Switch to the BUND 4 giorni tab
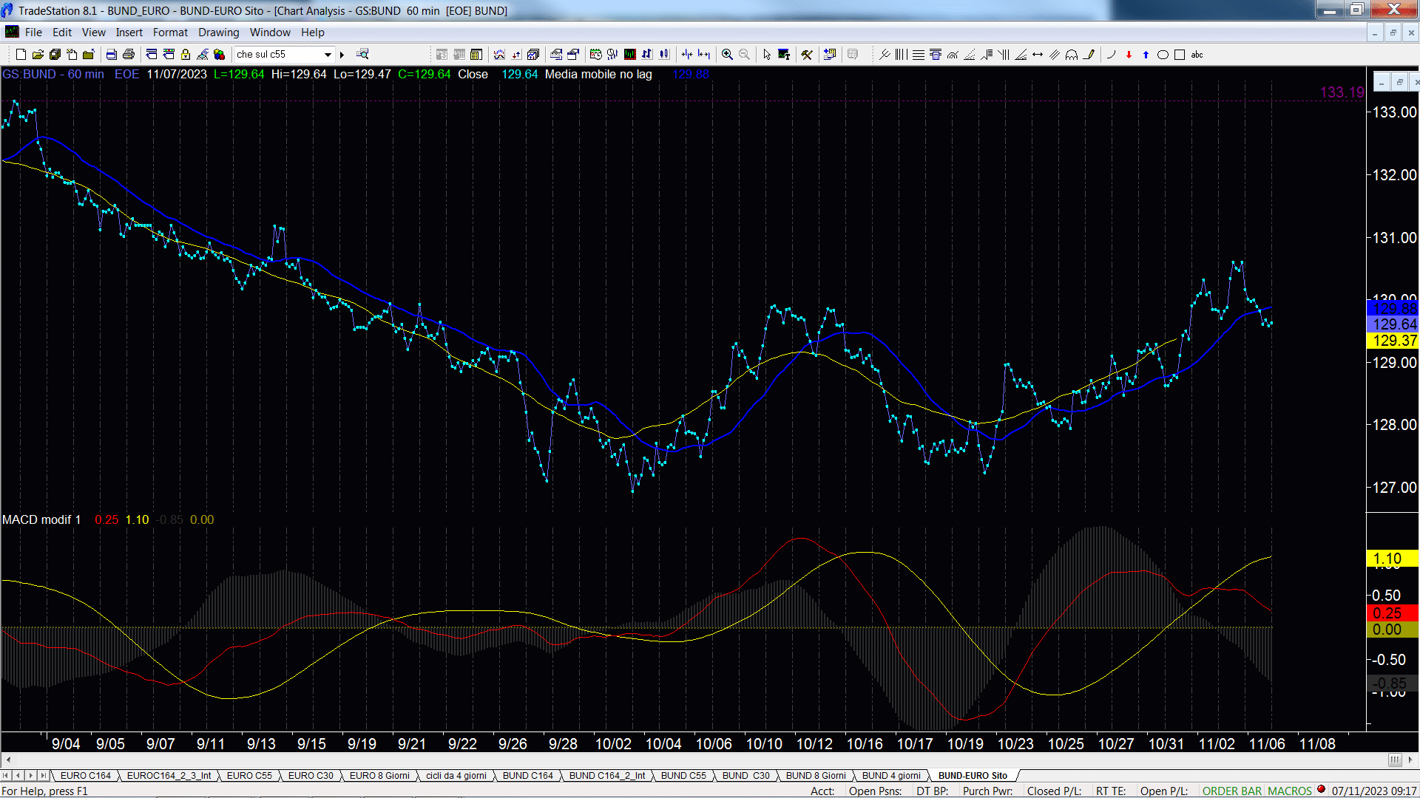1420x798 pixels. point(892,776)
